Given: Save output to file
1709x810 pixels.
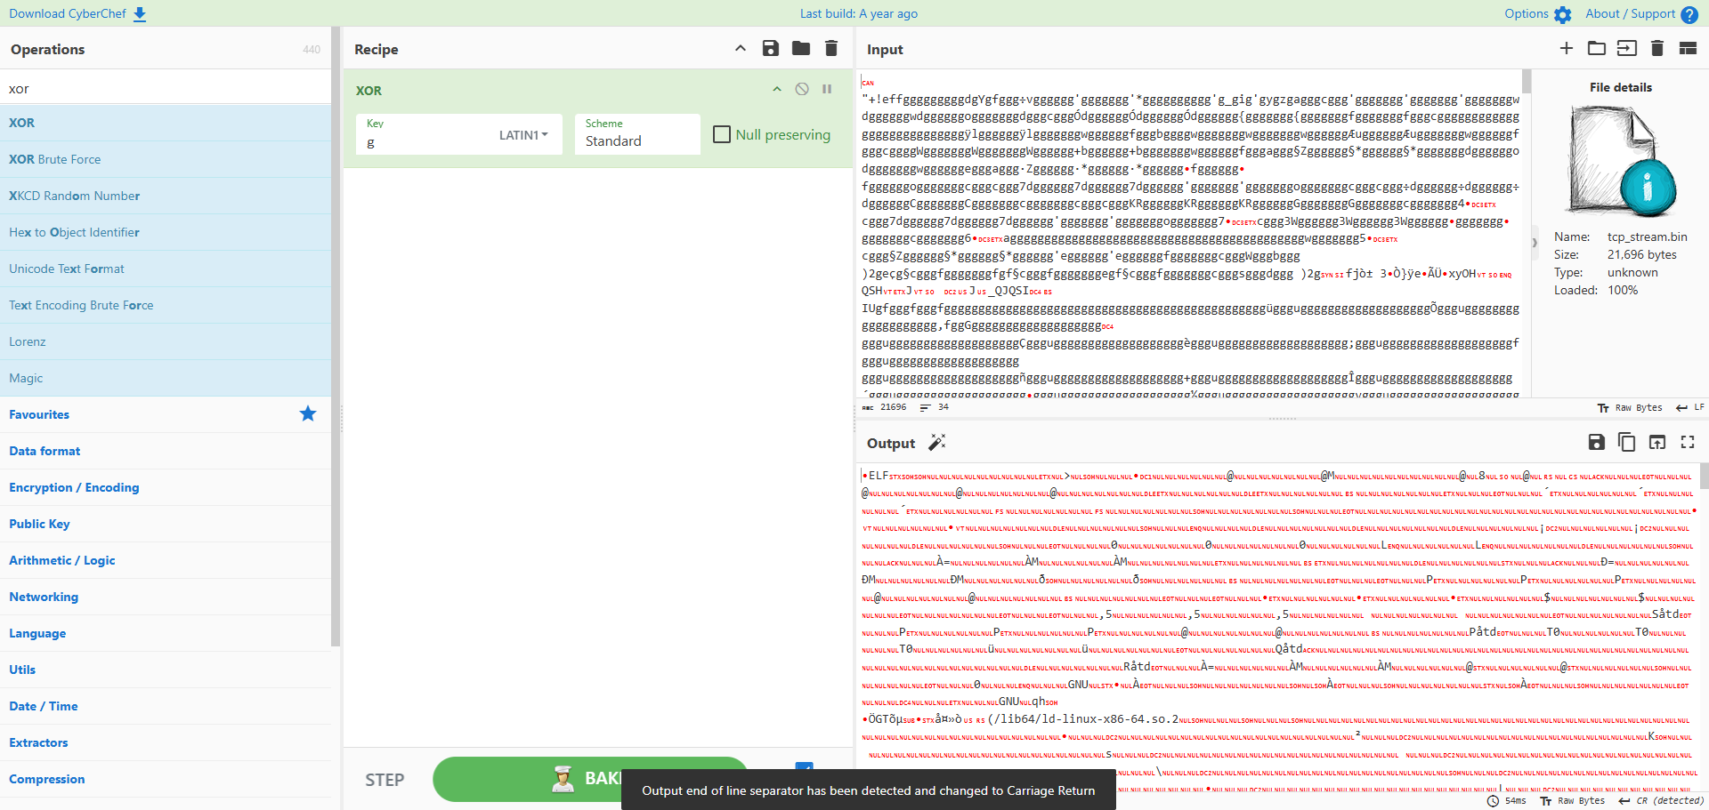Looking at the screenshot, I should tap(1597, 442).
